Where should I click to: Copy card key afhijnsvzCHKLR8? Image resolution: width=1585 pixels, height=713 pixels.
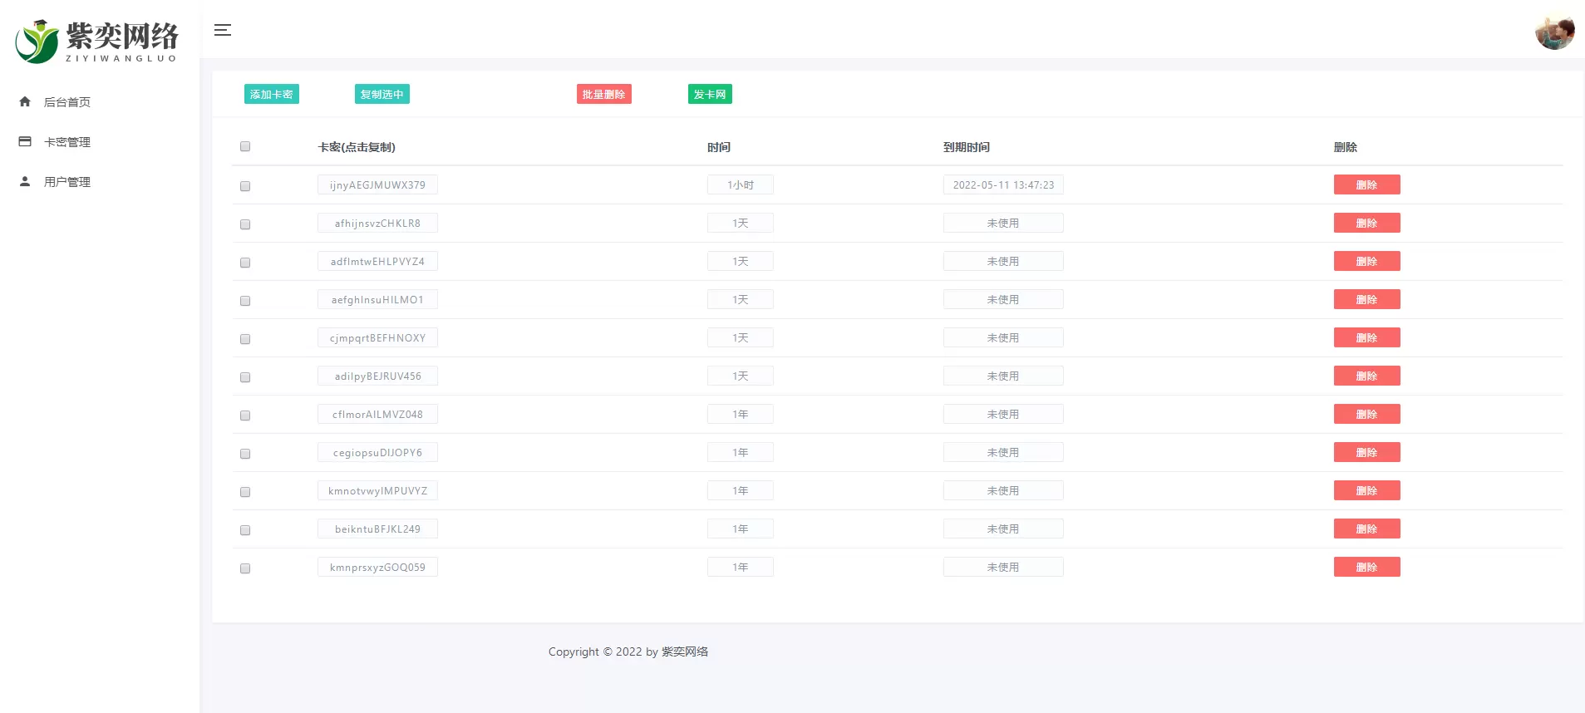tap(377, 223)
